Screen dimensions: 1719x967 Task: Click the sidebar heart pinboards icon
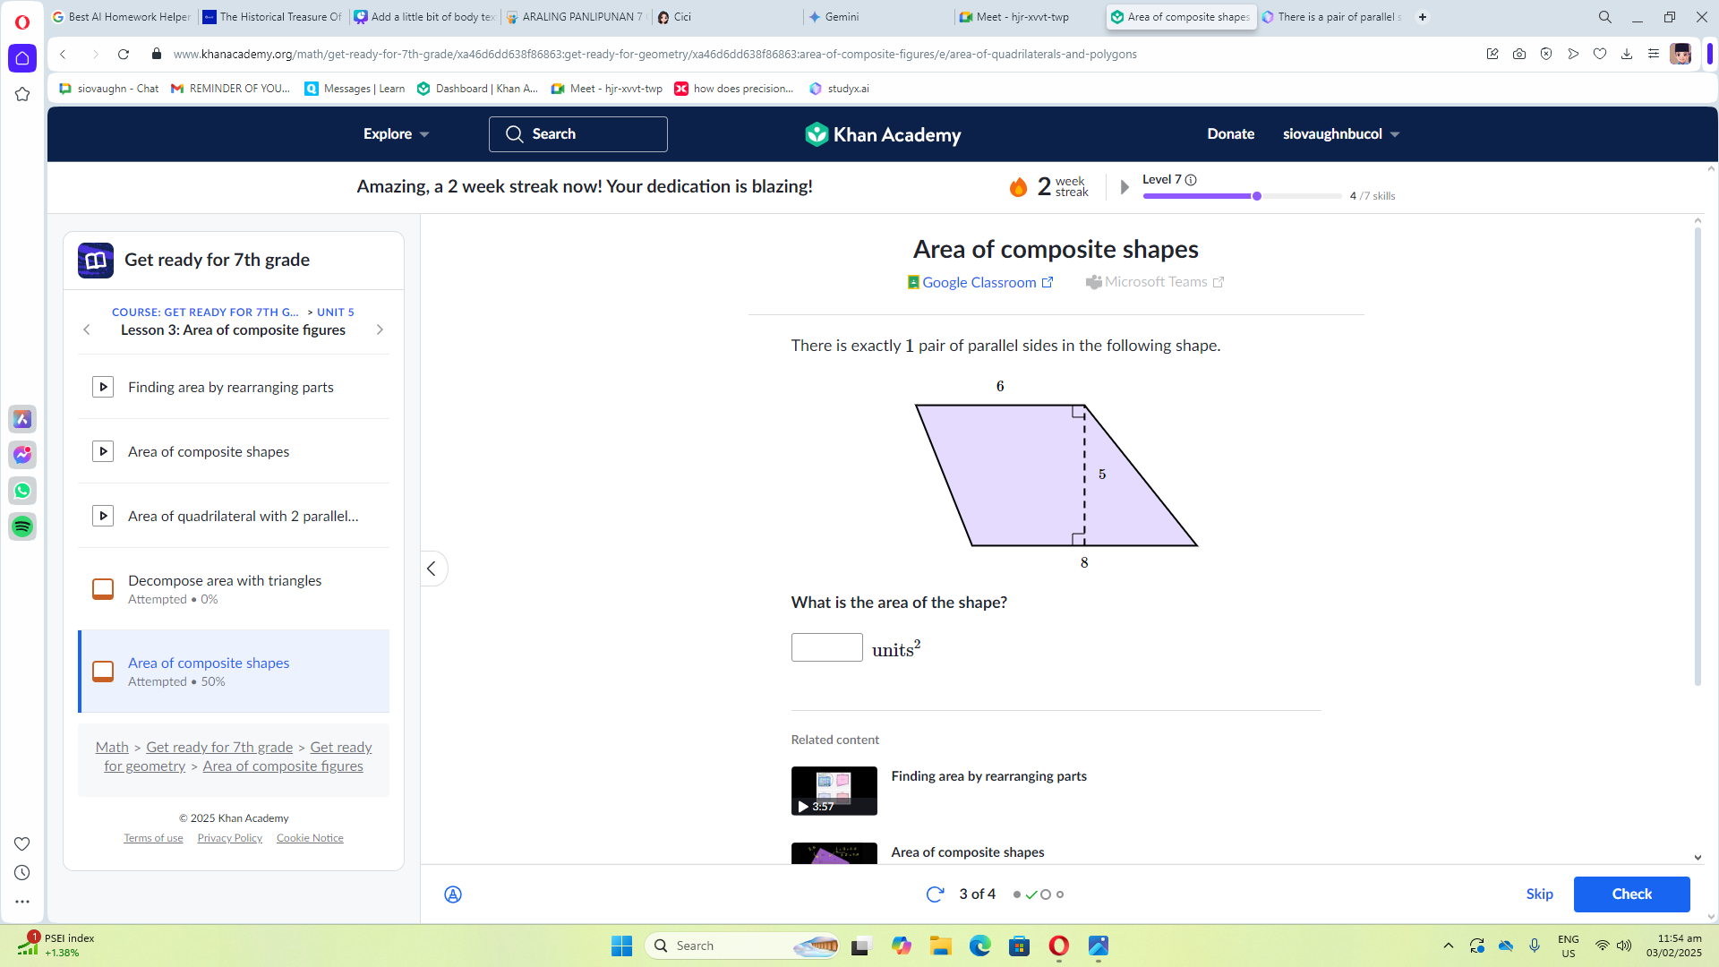coord(22,843)
